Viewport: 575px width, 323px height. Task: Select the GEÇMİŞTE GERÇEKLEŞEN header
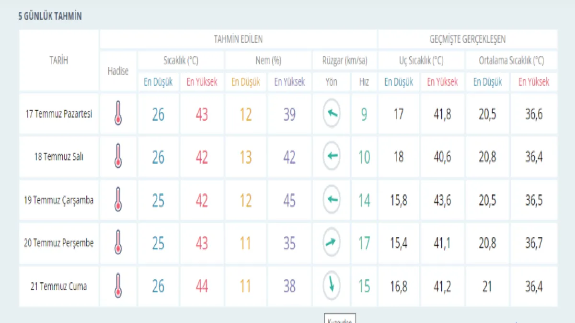467,39
